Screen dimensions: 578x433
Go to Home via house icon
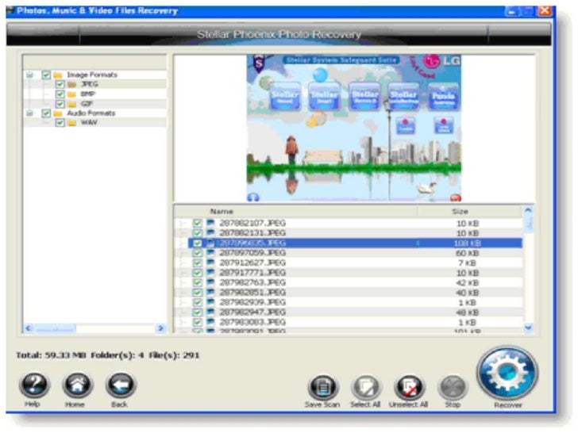pyautogui.click(x=77, y=385)
